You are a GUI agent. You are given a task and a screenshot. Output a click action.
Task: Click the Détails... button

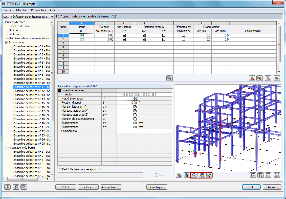tap(88, 187)
